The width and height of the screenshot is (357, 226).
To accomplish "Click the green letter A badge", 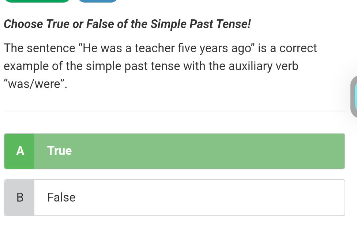I will [x=20, y=151].
